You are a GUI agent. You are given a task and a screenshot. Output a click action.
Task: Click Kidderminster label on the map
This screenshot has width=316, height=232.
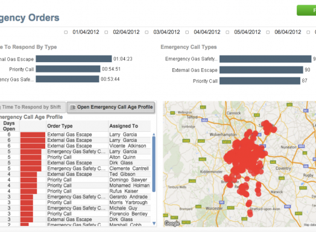click(211, 172)
